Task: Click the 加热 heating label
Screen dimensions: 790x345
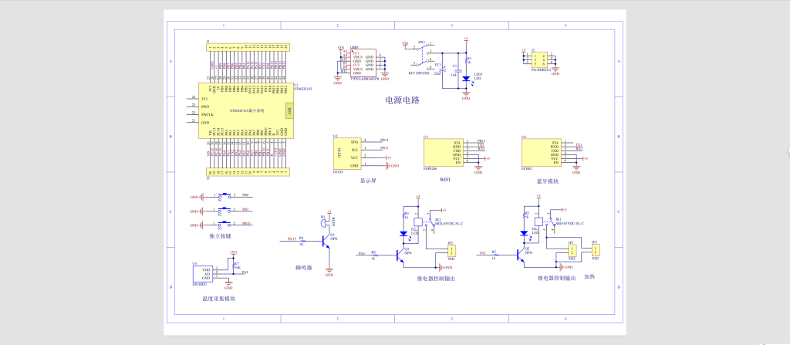Action: [589, 276]
